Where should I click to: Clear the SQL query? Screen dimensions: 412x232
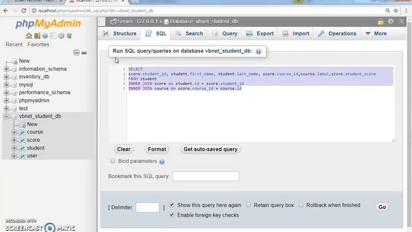124,150
